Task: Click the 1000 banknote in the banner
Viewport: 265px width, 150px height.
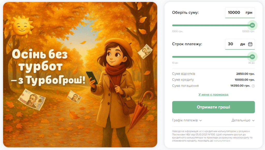Action: click(x=32, y=99)
